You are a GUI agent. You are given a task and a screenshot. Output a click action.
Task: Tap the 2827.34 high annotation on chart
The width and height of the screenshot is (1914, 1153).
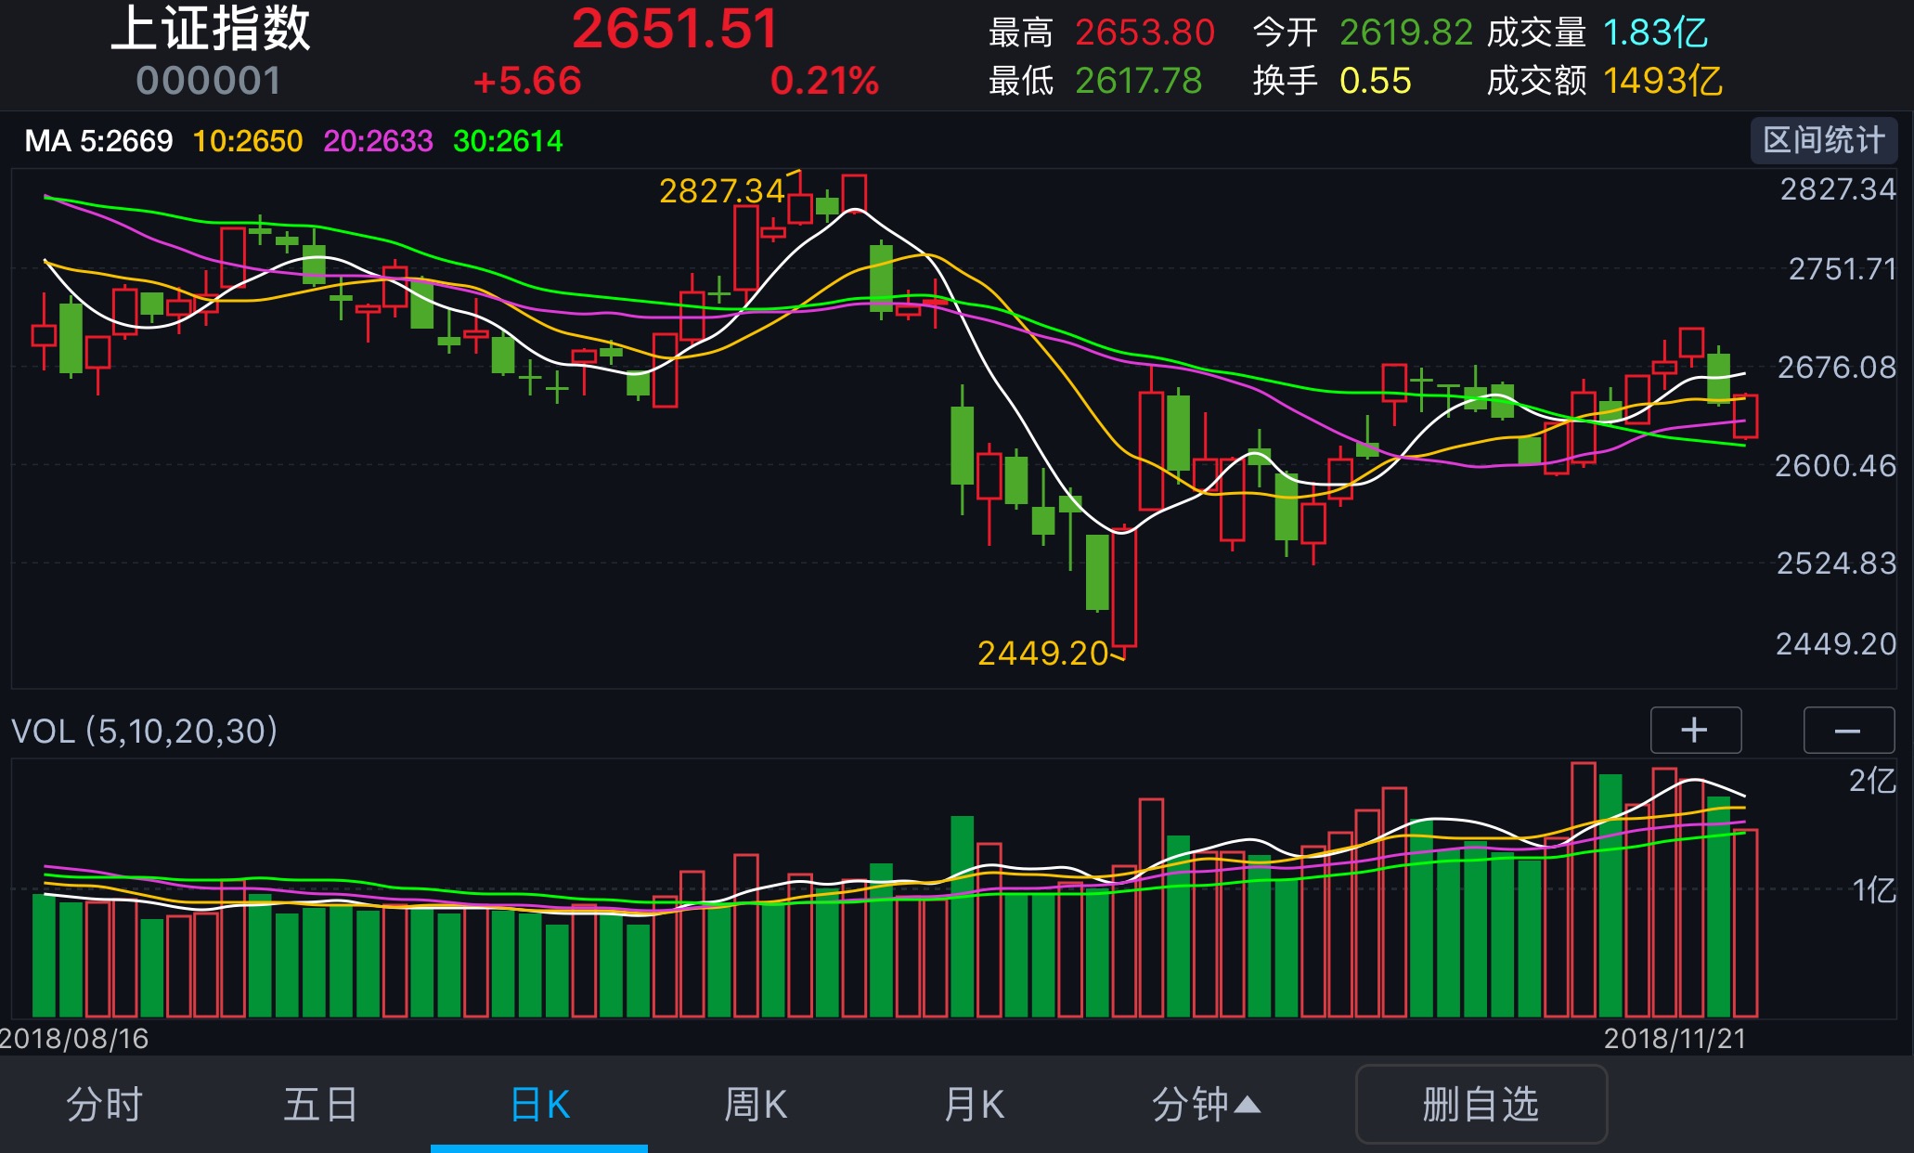point(721,191)
